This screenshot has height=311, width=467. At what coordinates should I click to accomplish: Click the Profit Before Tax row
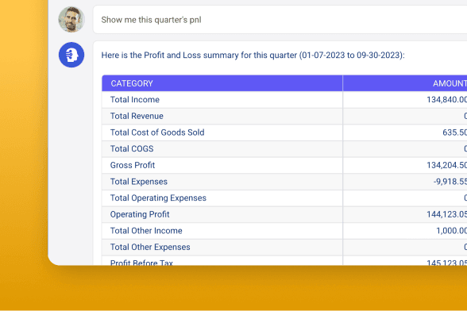pyautogui.click(x=284, y=261)
